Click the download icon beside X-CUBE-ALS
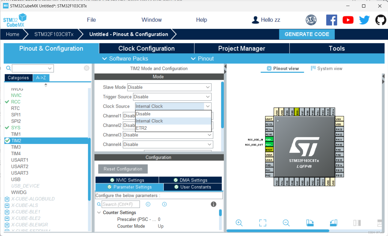The height and width of the screenshot is (236, 388). click(x=7, y=205)
